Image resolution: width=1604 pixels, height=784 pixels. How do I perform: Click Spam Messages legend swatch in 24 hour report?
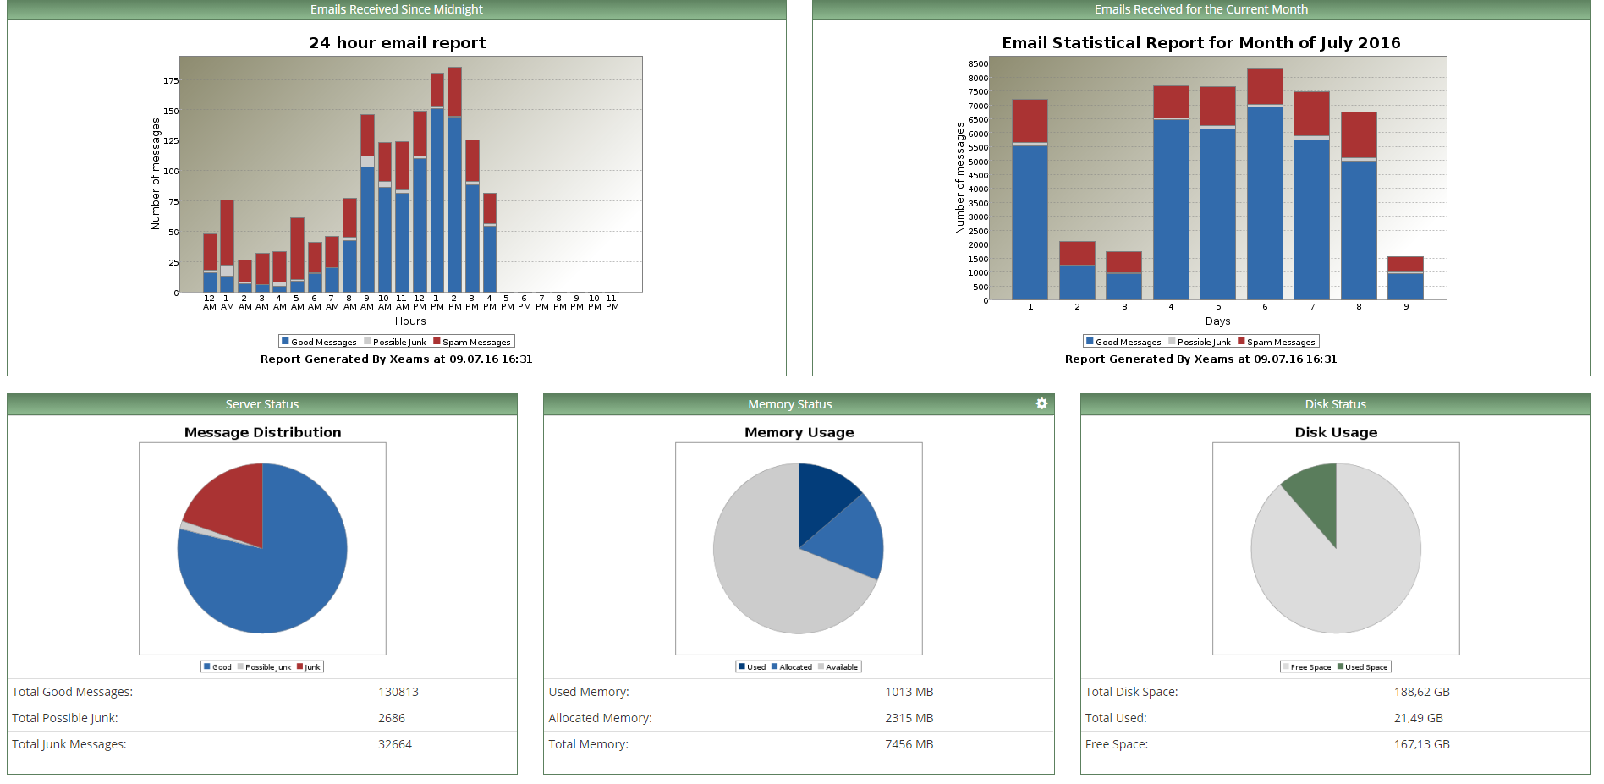coord(437,342)
